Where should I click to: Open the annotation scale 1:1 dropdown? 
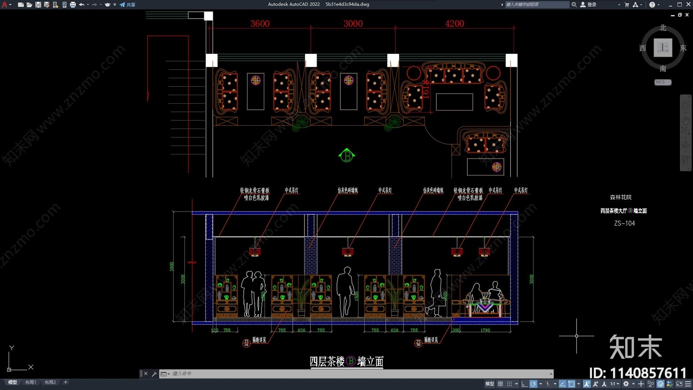tap(615, 384)
